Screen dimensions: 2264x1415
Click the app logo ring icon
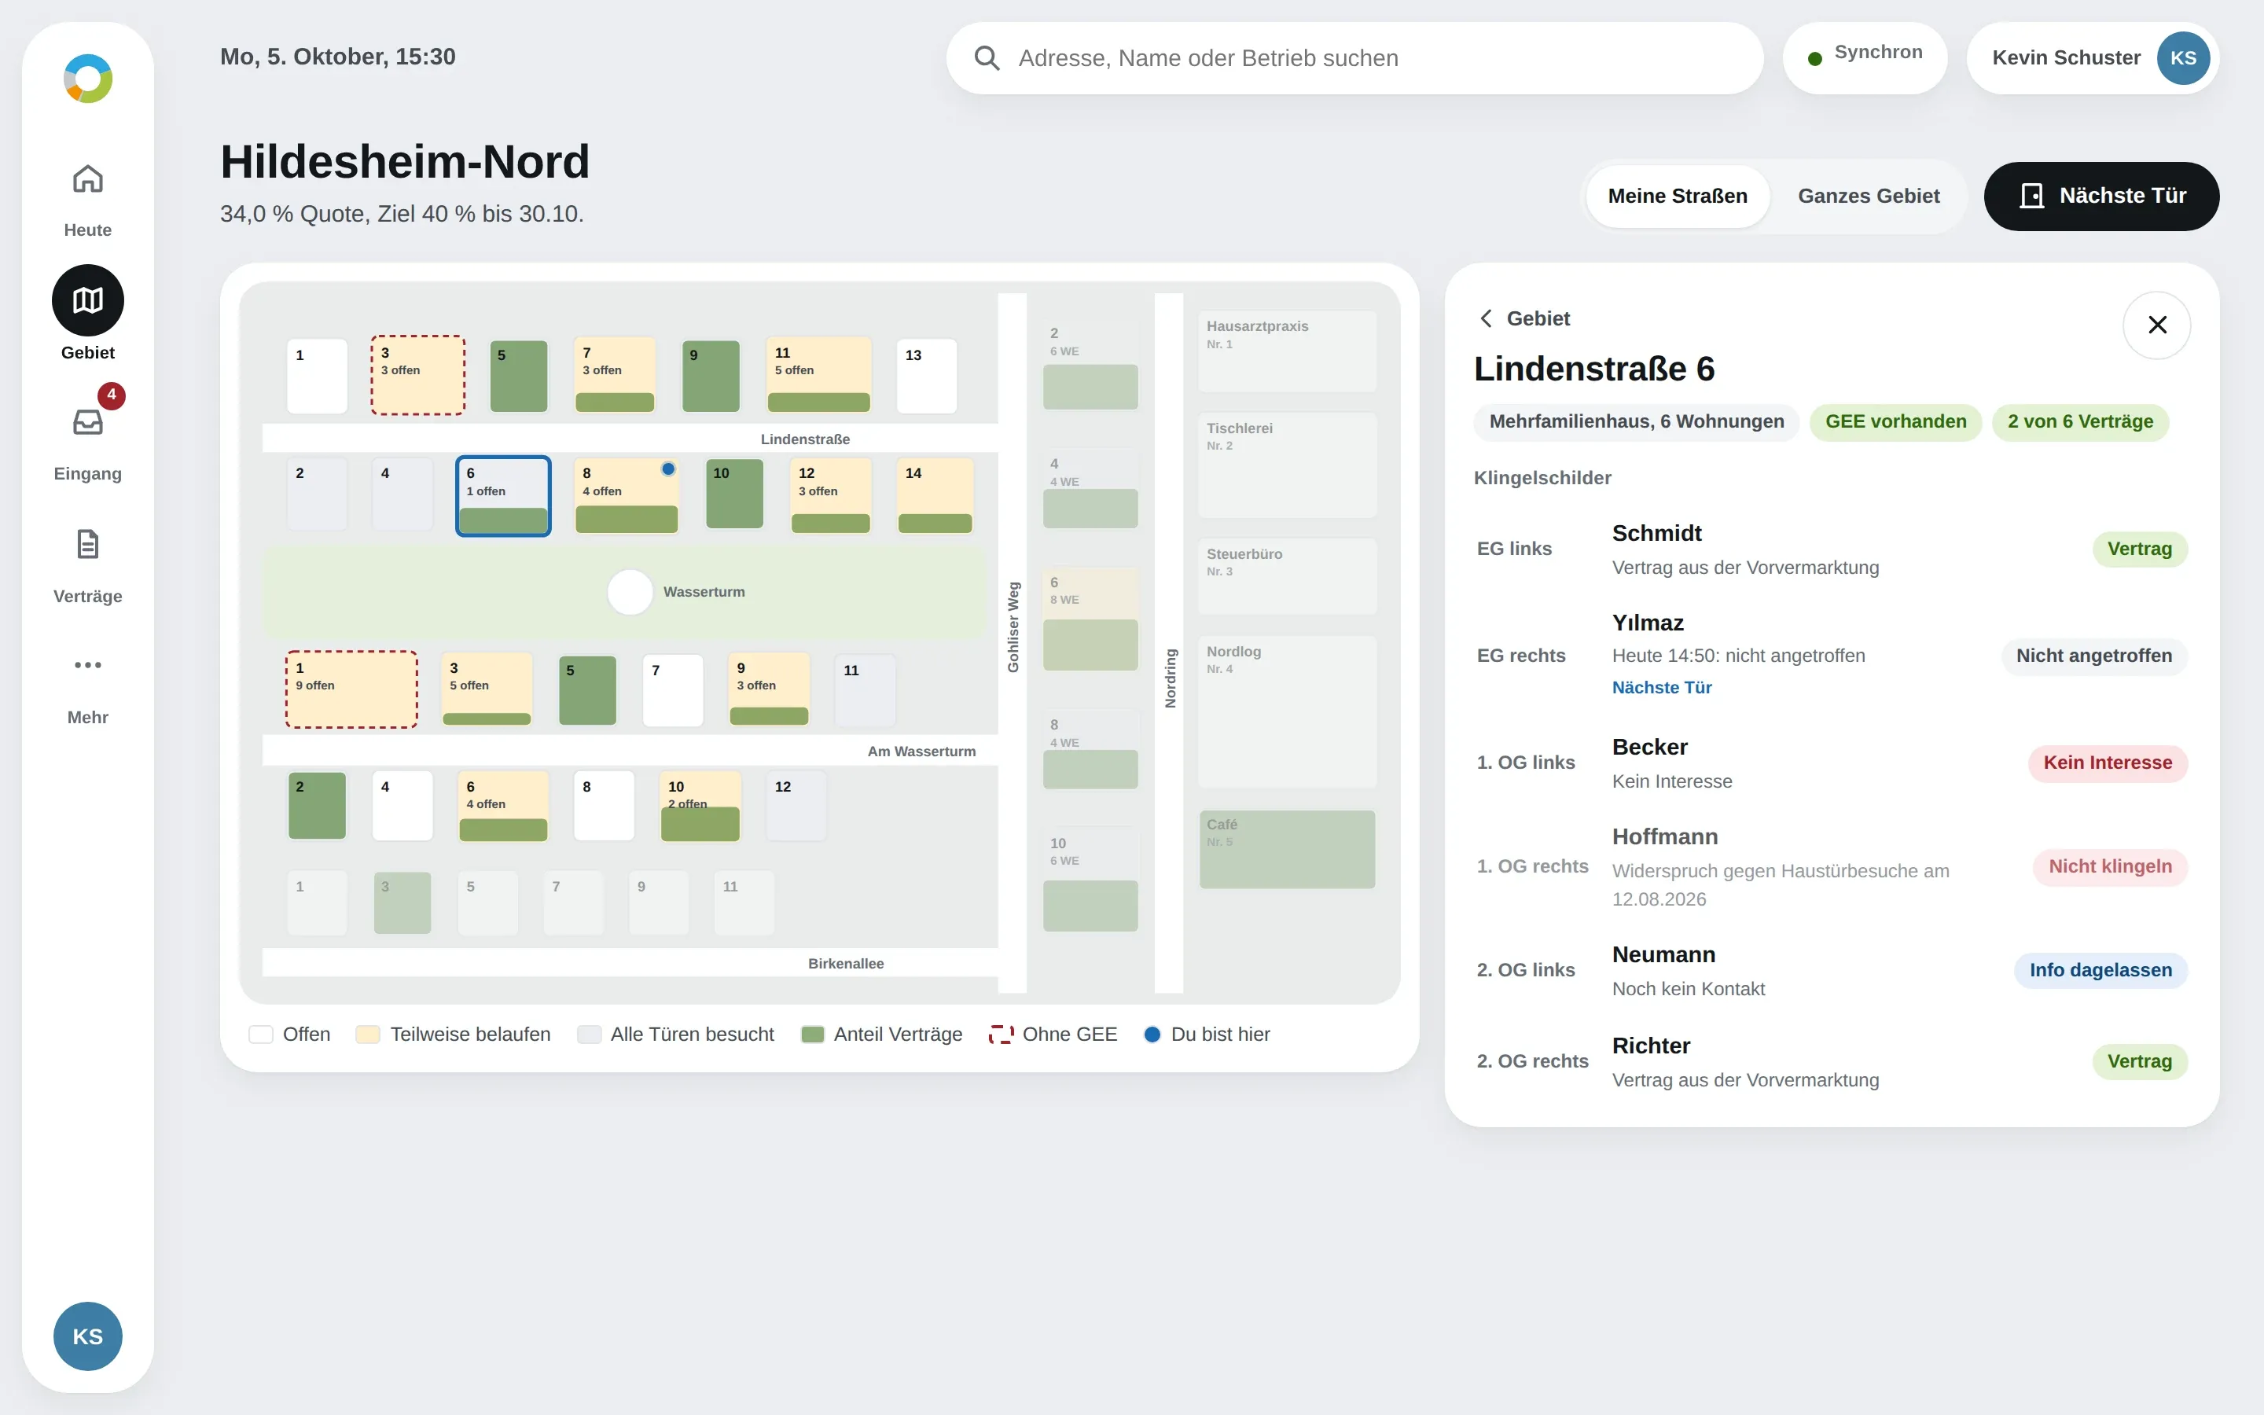(x=88, y=79)
